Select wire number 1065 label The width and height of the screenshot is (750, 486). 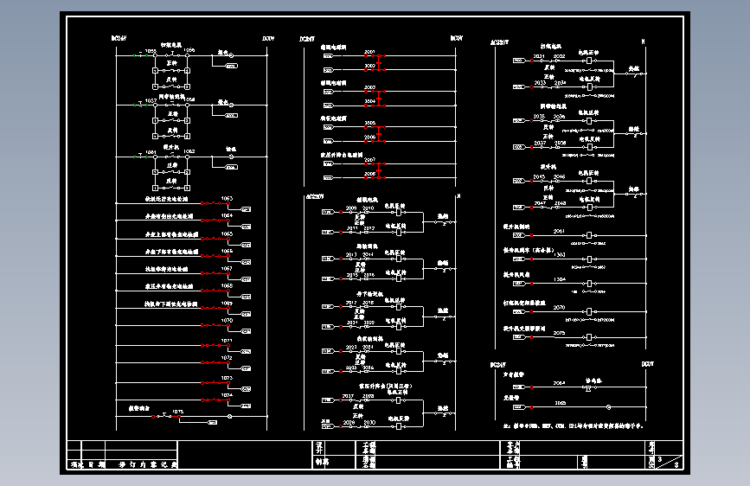(x=227, y=233)
